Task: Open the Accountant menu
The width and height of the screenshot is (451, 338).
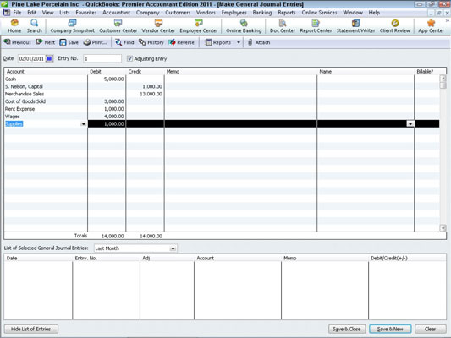Action: [x=116, y=13]
